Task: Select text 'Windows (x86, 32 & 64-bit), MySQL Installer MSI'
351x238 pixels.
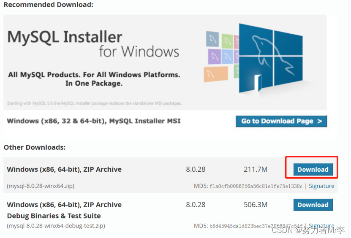Action: tap(94, 121)
